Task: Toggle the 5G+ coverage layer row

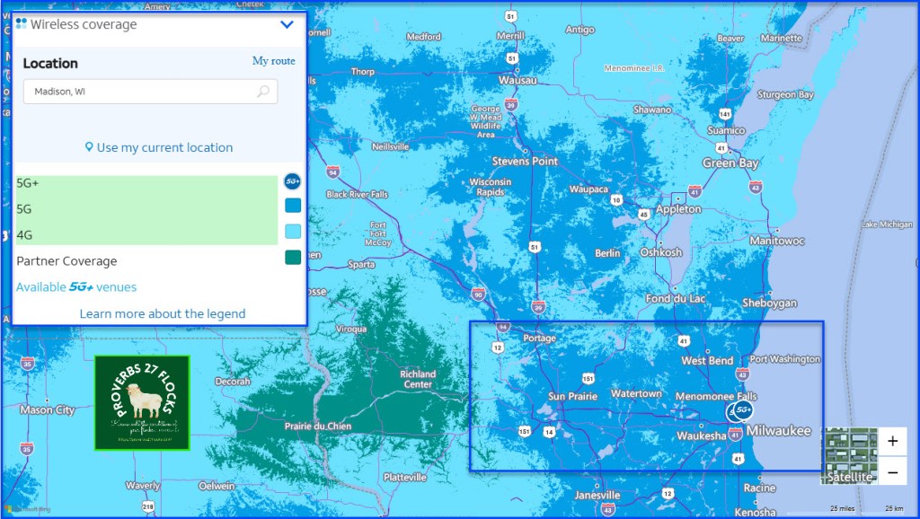Action: coord(146,183)
